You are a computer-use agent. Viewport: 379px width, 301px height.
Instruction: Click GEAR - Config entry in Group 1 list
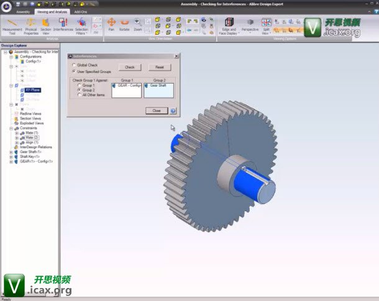[x=129, y=85]
